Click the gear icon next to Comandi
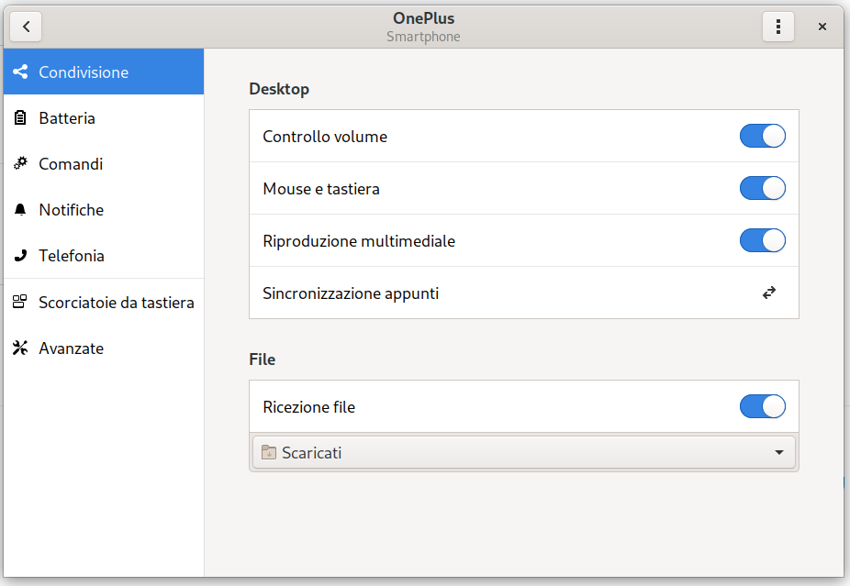 pos(20,163)
